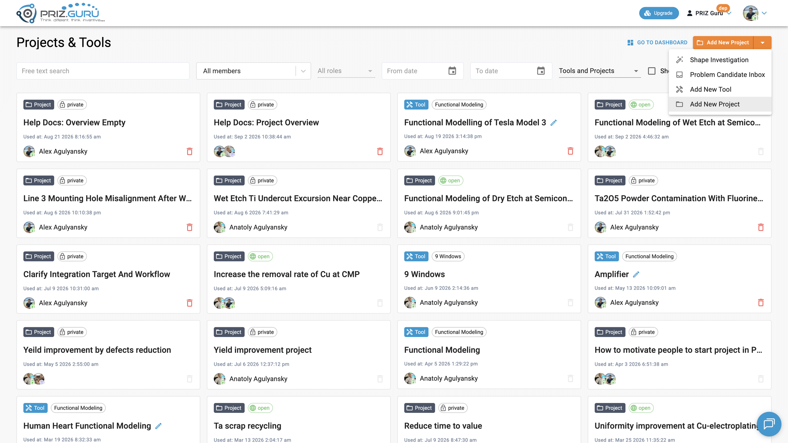788x443 pixels.
Task: Edit the Tesla Model 3 tool title pencil
Action: (x=553, y=123)
